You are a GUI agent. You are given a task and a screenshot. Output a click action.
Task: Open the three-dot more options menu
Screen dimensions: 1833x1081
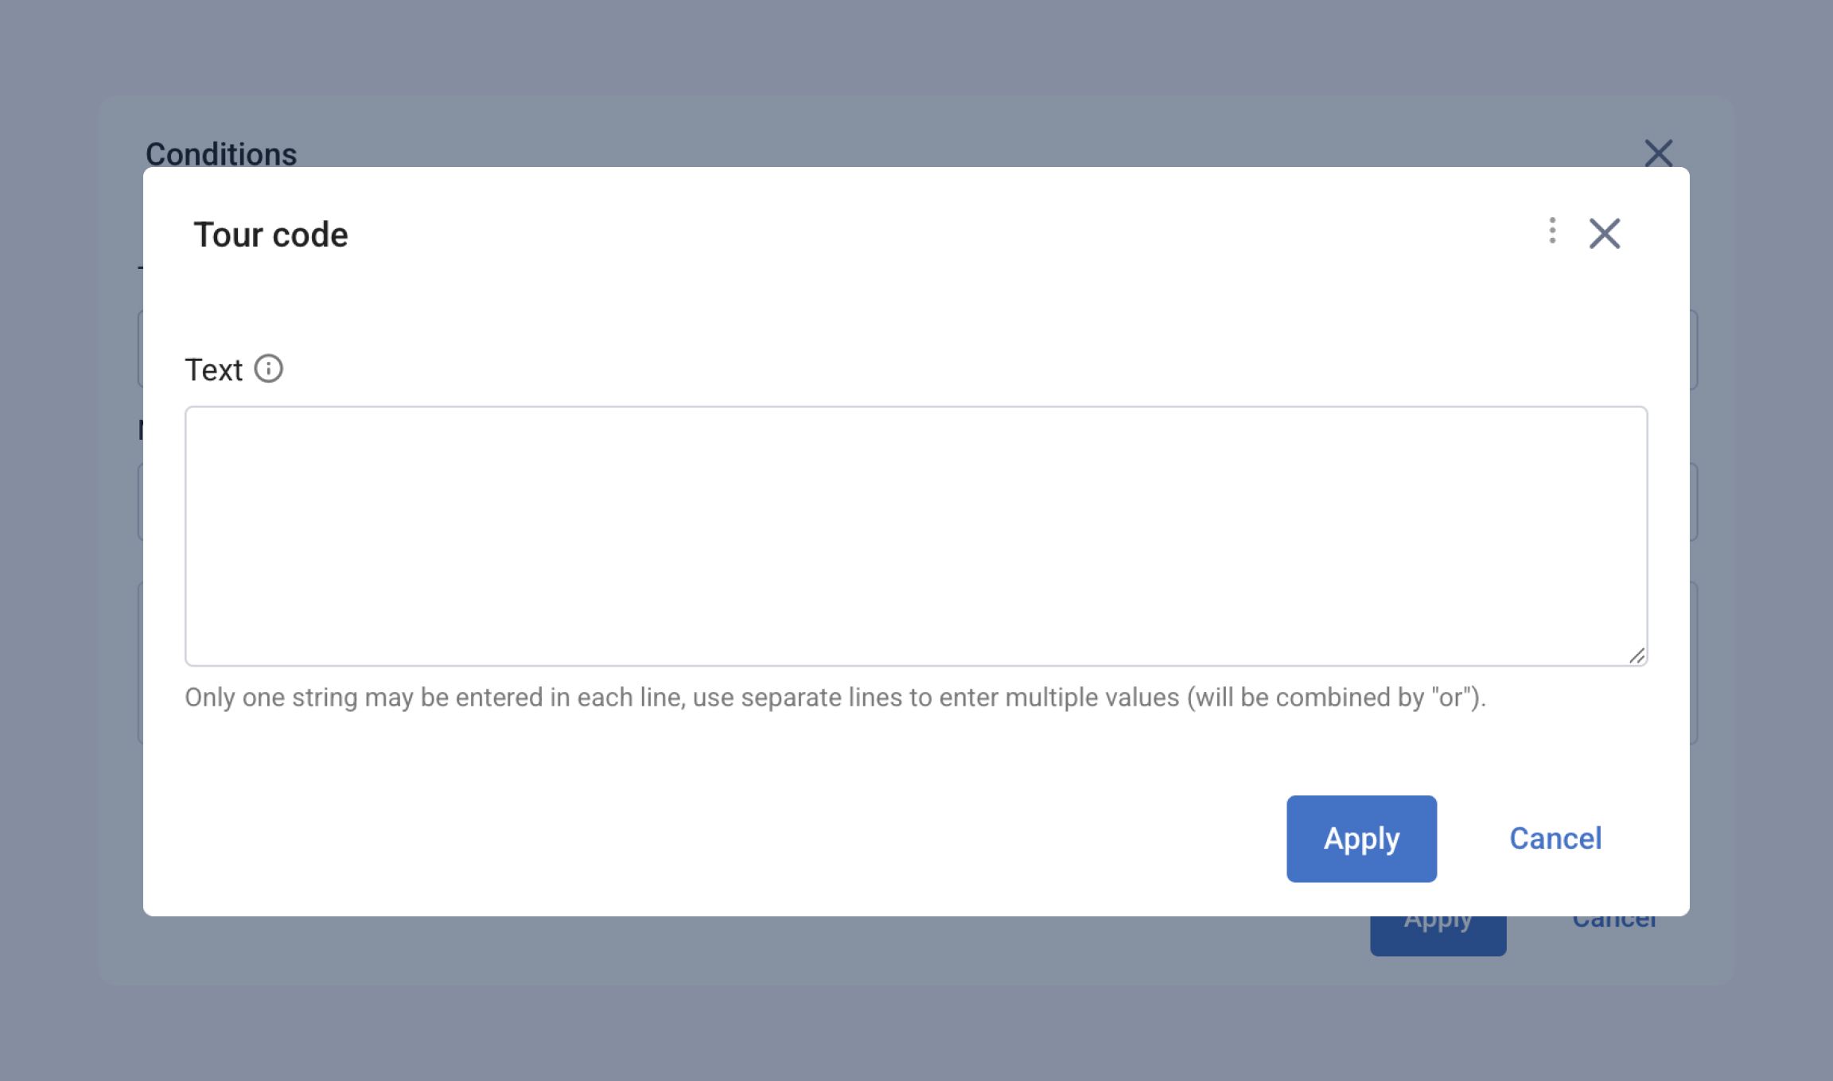pos(1552,231)
